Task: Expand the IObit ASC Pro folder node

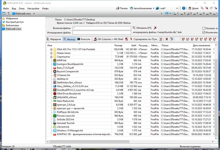Action: pos(51,49)
